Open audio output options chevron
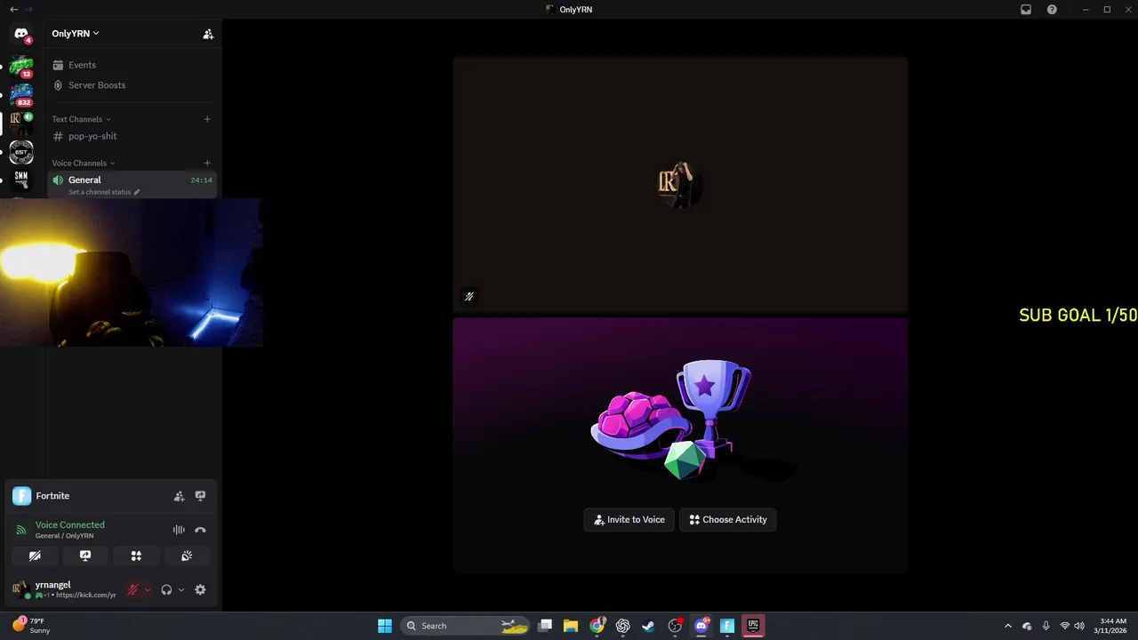 click(x=181, y=589)
